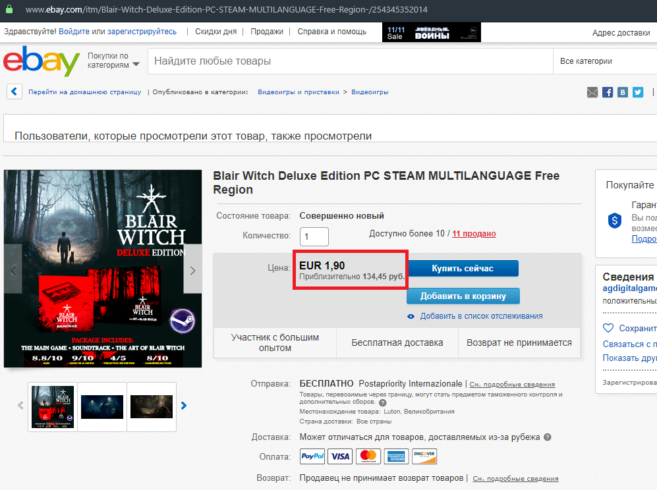Advance thumbnail strip with blue arrow

point(183,406)
